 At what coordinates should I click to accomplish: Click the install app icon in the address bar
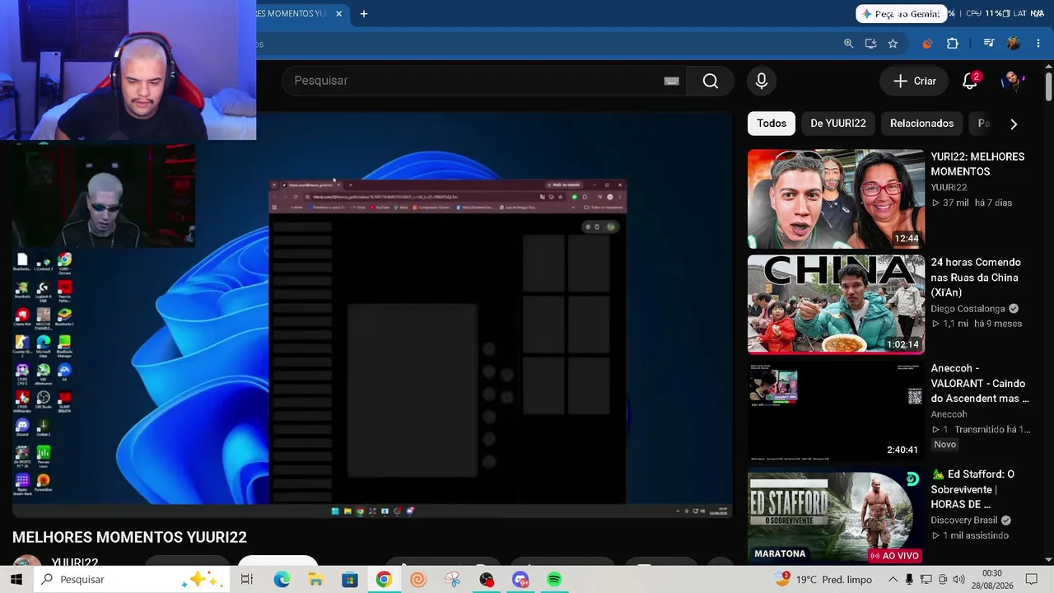(x=870, y=44)
